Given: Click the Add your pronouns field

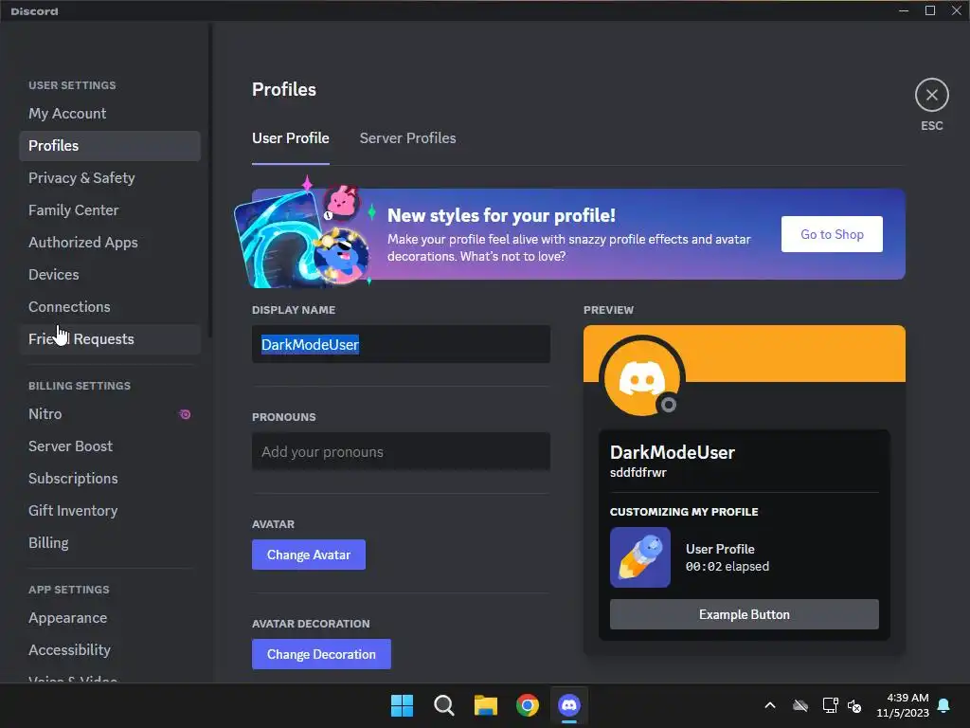Looking at the screenshot, I should [401, 451].
